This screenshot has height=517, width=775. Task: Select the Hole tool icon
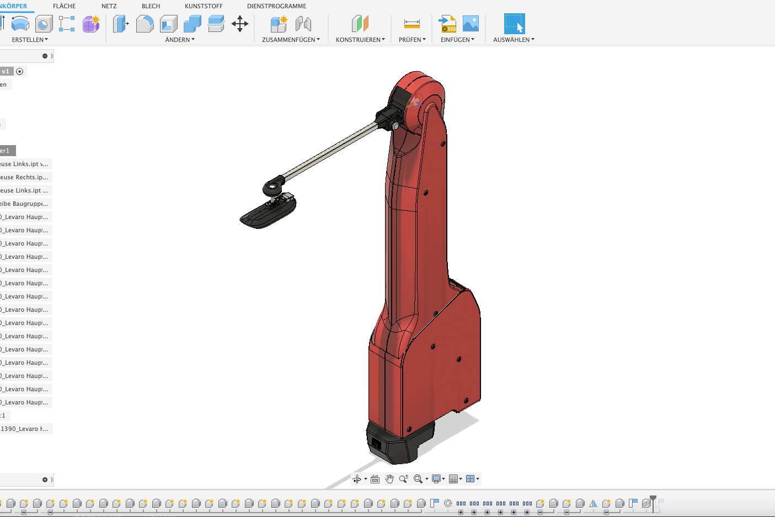click(x=44, y=24)
